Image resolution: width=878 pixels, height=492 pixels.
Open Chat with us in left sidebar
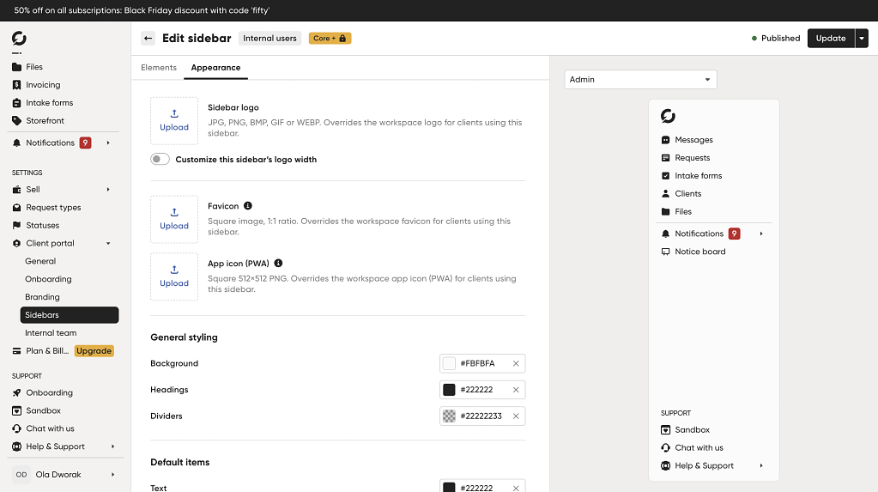pos(50,428)
